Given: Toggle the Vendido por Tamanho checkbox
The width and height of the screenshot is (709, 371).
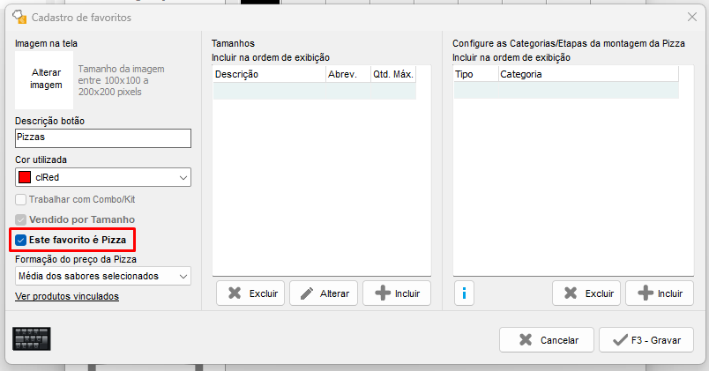Looking at the screenshot, I should (x=21, y=219).
